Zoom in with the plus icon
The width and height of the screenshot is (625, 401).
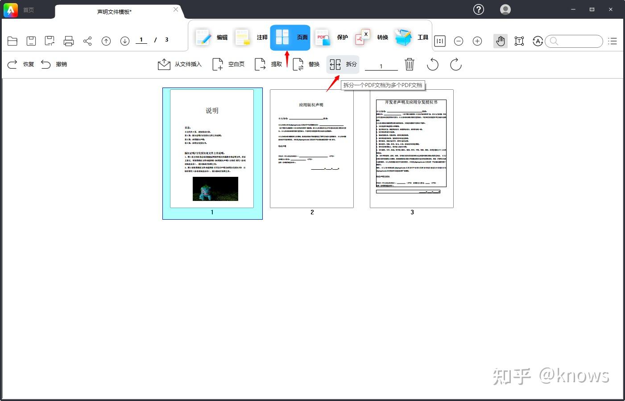click(x=477, y=41)
